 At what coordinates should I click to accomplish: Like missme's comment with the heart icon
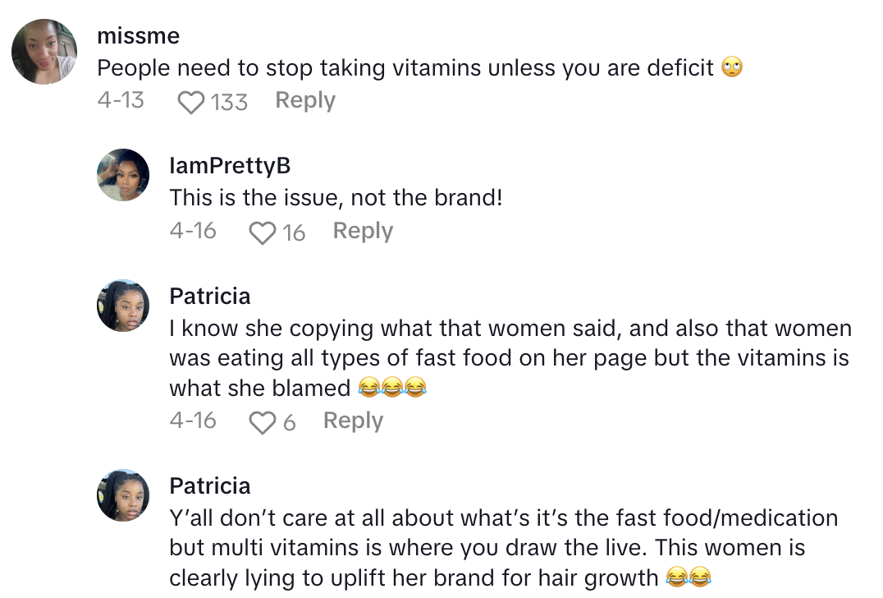[x=190, y=102]
